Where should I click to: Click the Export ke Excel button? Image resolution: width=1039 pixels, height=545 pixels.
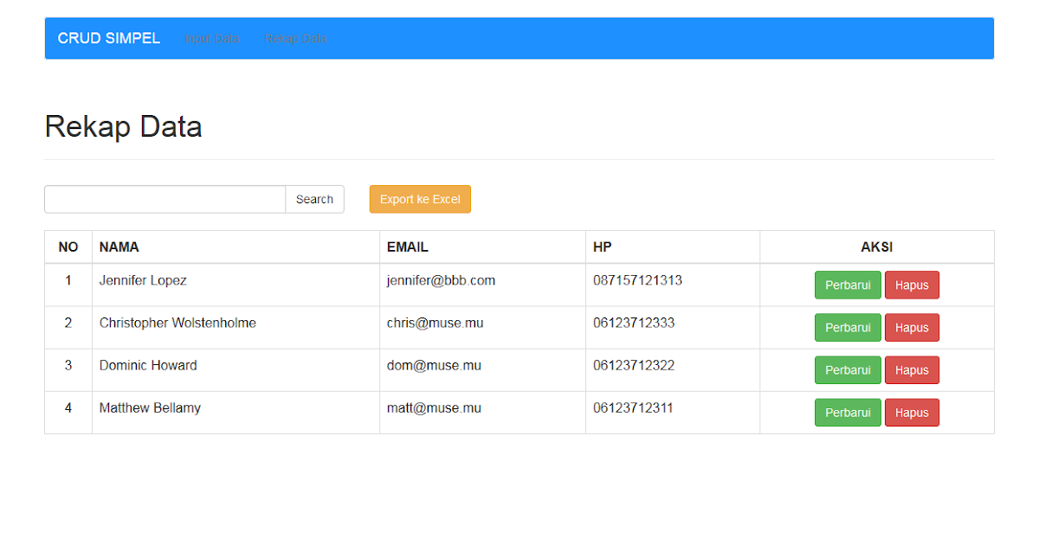tap(420, 199)
